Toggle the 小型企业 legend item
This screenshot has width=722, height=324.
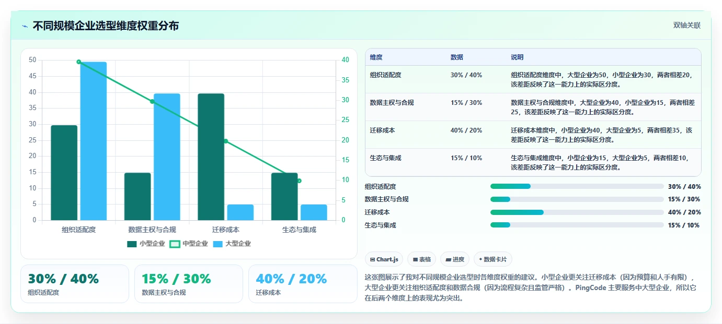click(x=146, y=244)
